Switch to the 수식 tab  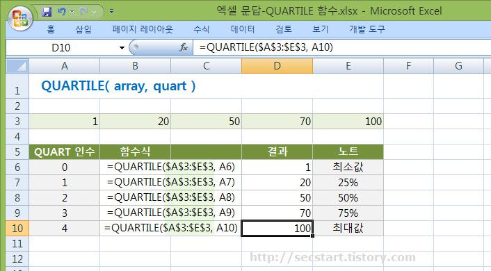(201, 29)
